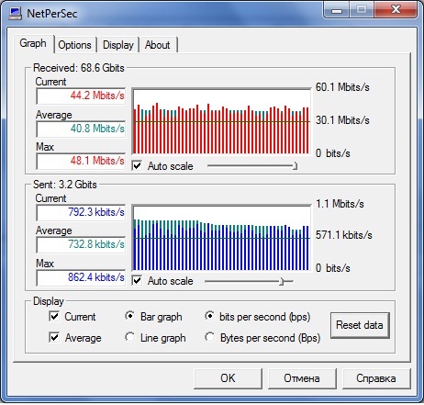Click the blue Sent bar graph
This screenshot has height=405, width=424.
[x=221, y=238]
